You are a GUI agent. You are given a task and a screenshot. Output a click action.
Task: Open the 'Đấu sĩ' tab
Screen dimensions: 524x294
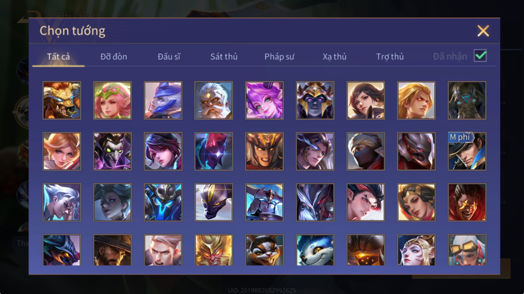pos(169,56)
